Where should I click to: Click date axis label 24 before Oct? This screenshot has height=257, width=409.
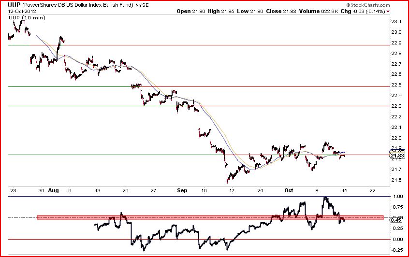pyautogui.click(x=260, y=190)
